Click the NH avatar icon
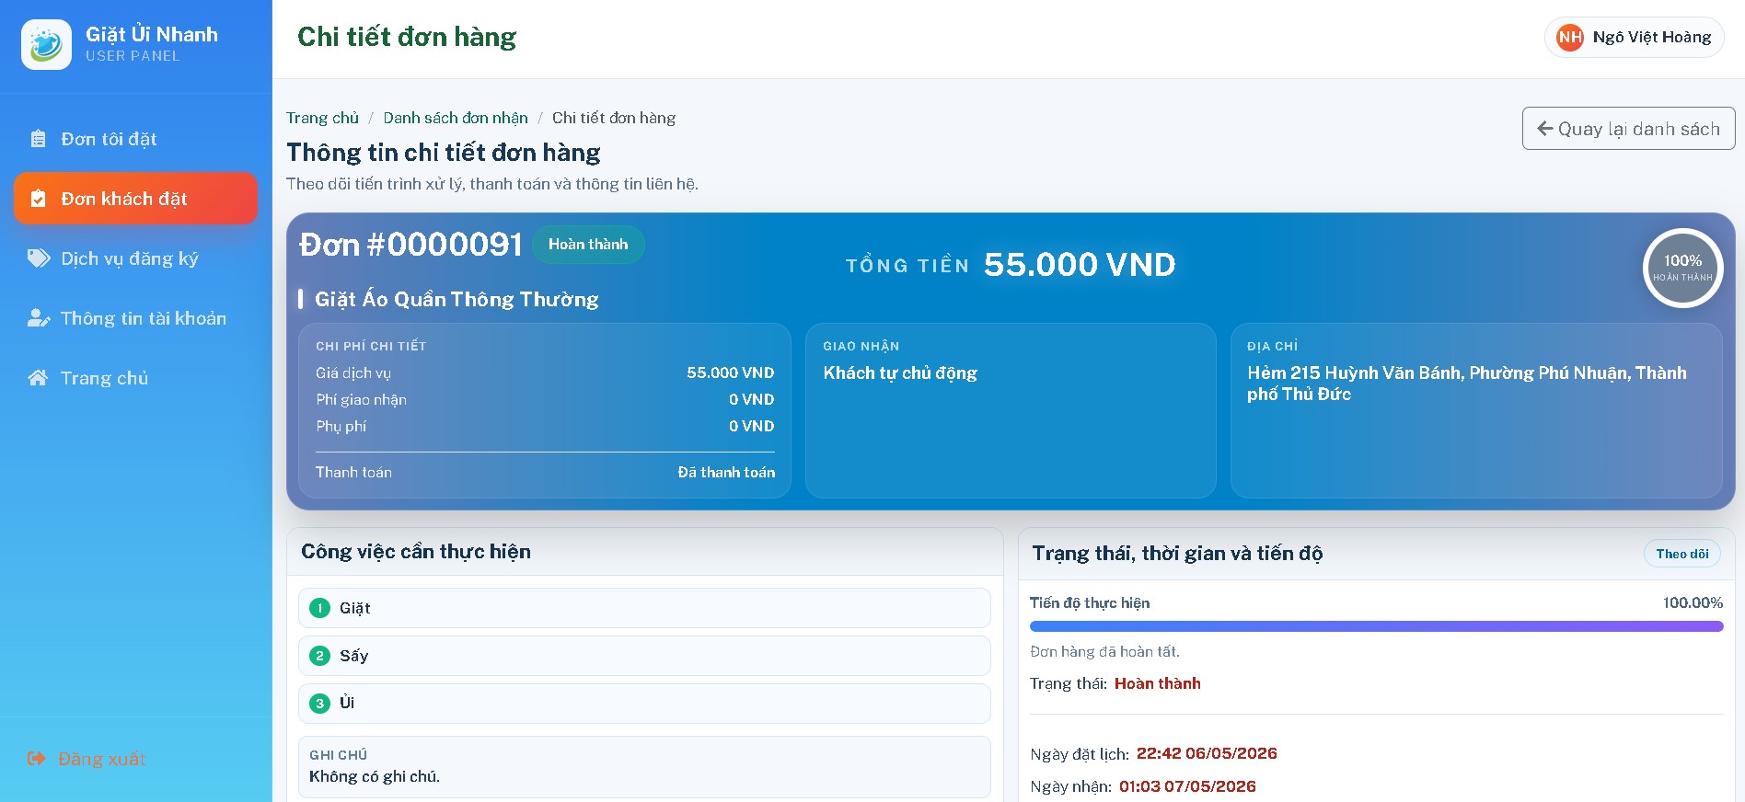 click(1570, 38)
